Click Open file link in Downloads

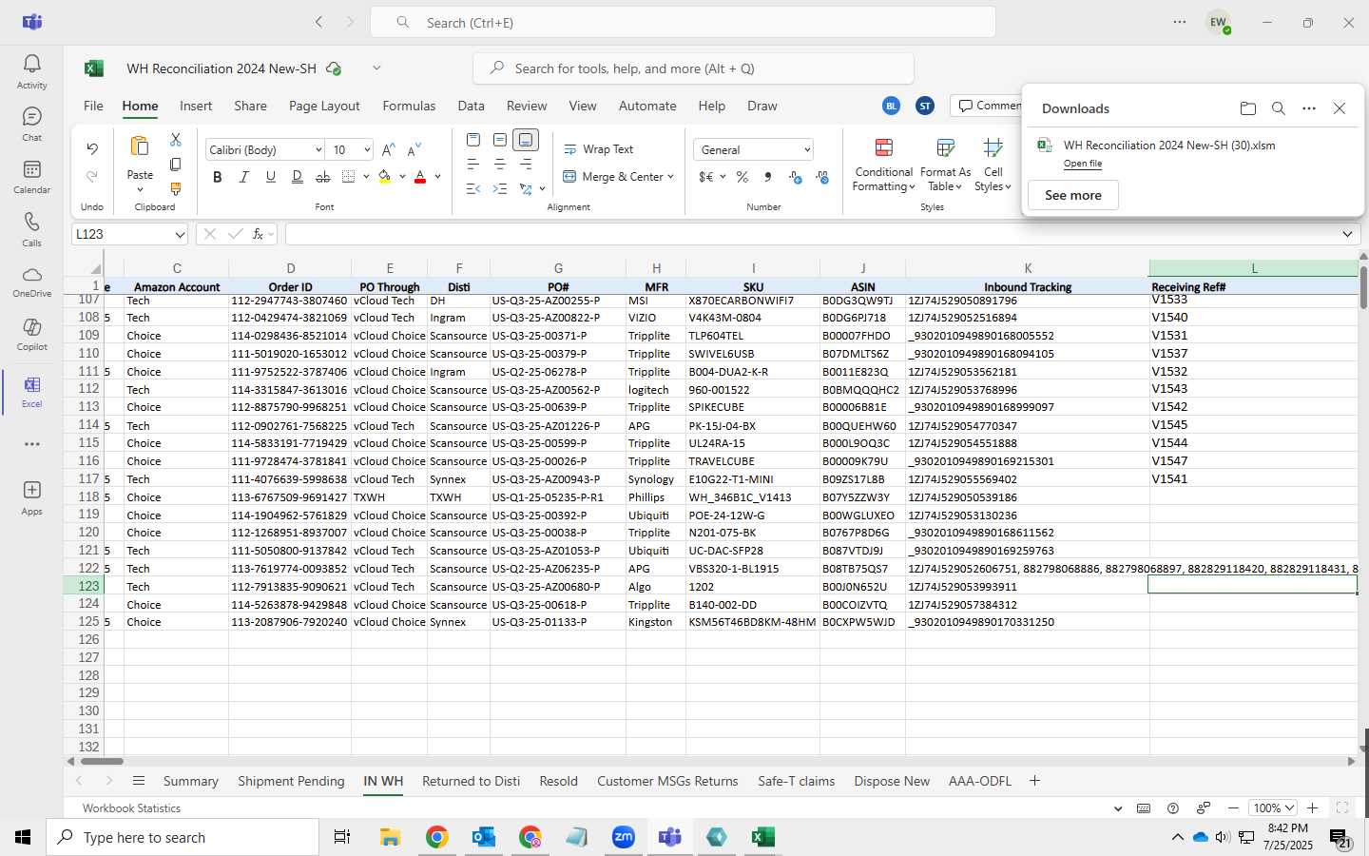click(1083, 164)
